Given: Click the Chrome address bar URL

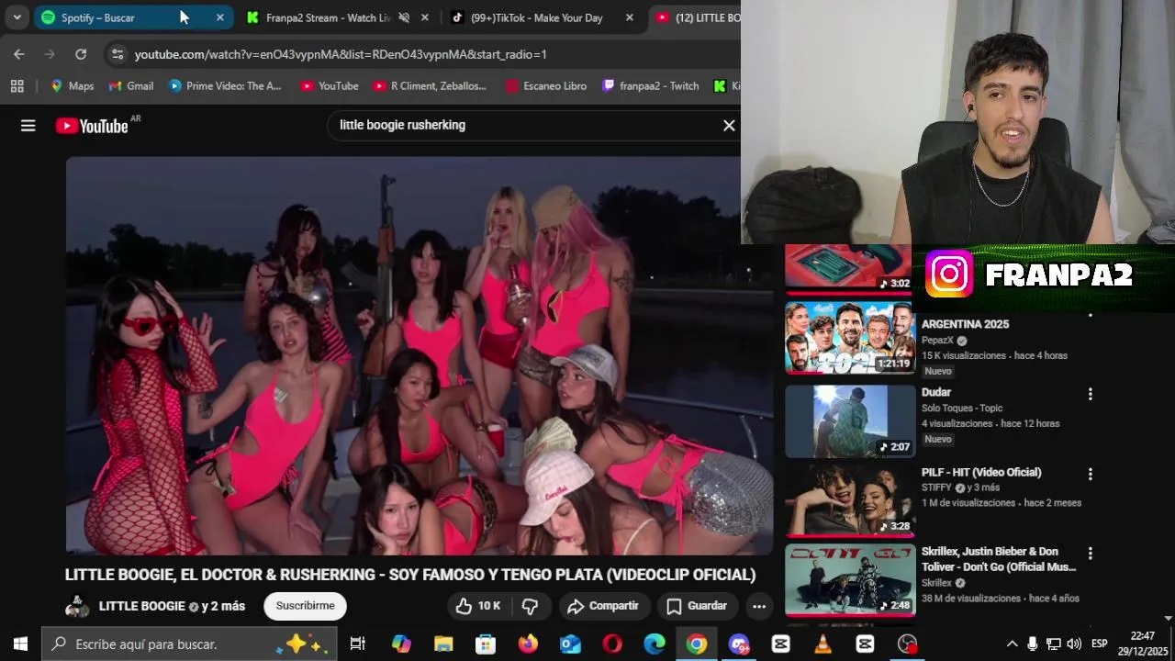Looking at the screenshot, I should coord(341,54).
